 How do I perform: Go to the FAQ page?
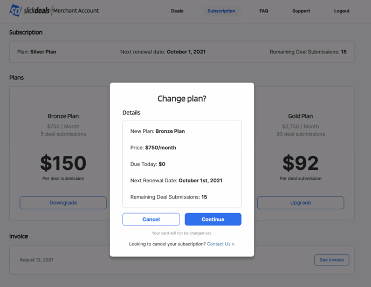(x=264, y=11)
